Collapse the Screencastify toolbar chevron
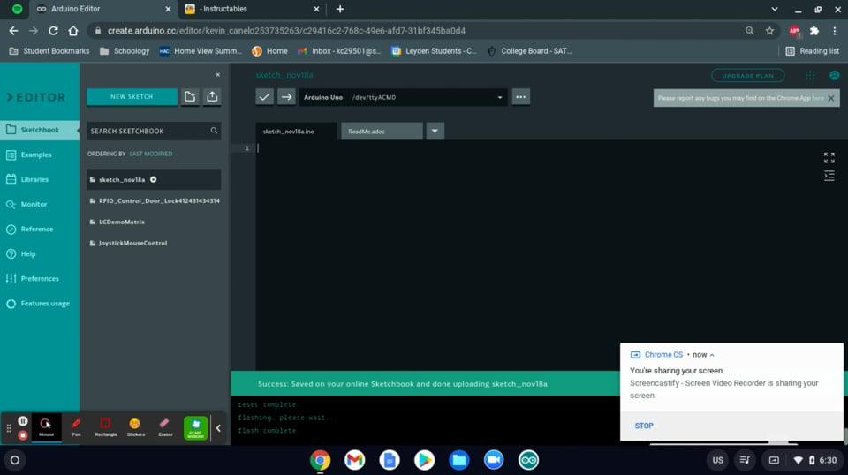848x475 pixels. [x=218, y=428]
